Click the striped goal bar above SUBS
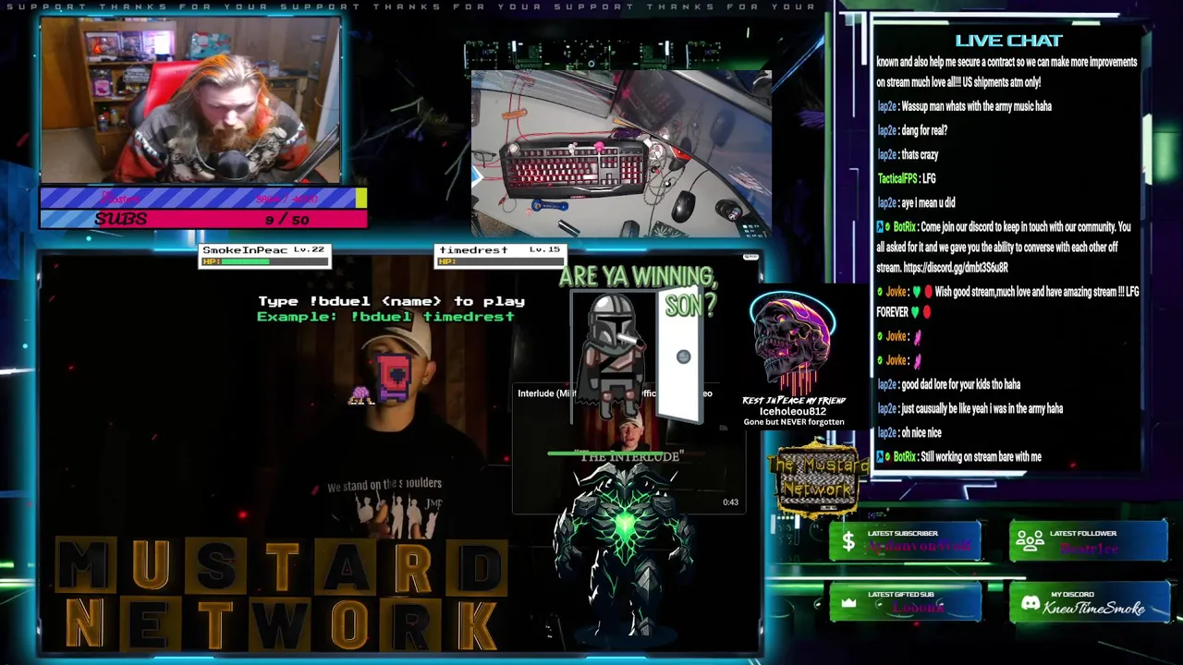Viewport: 1183px width, 665px height. tap(203, 198)
